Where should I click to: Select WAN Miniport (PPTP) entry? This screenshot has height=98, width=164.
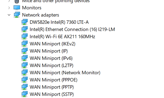tap(52, 87)
